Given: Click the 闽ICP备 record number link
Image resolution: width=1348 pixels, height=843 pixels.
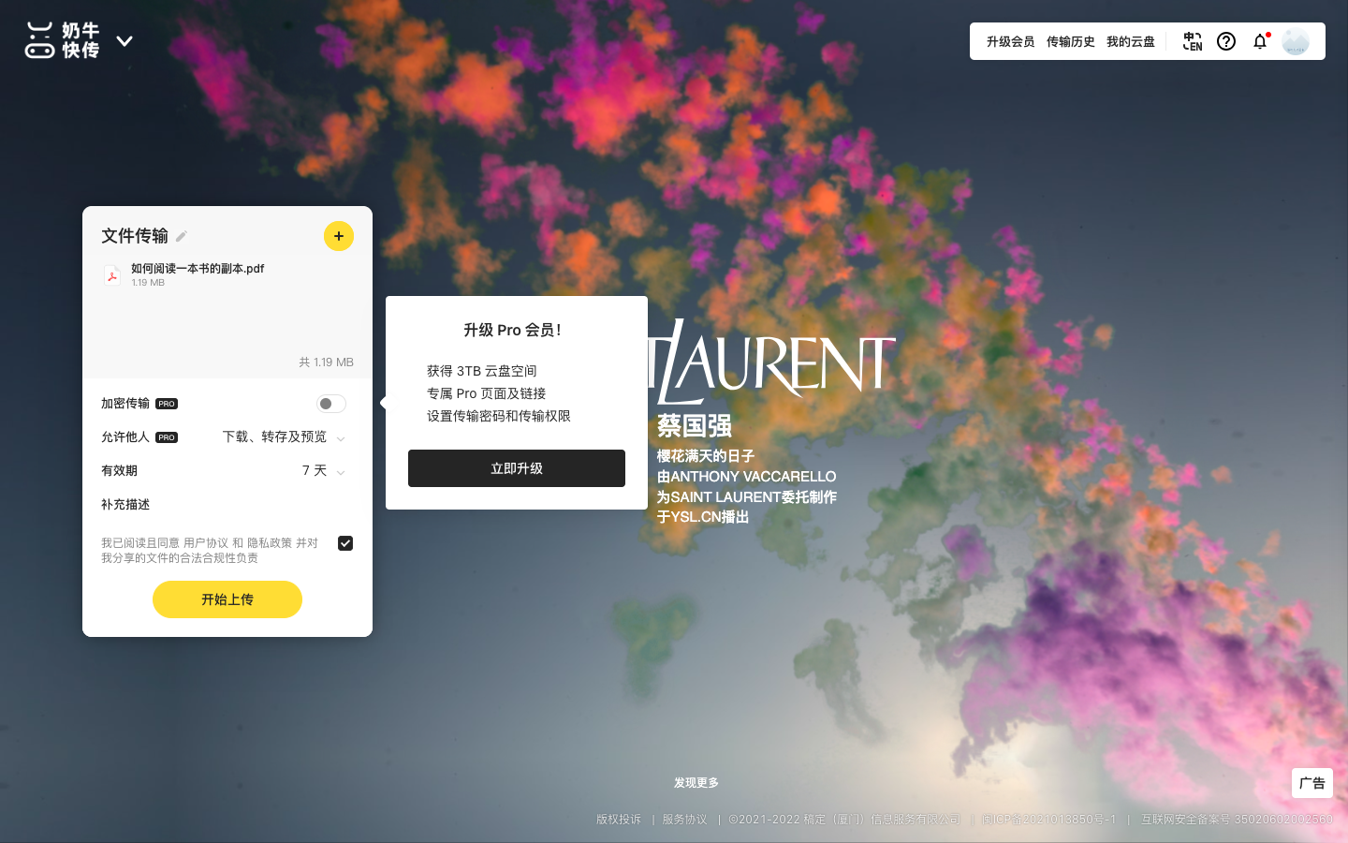Looking at the screenshot, I should pos(1048,820).
